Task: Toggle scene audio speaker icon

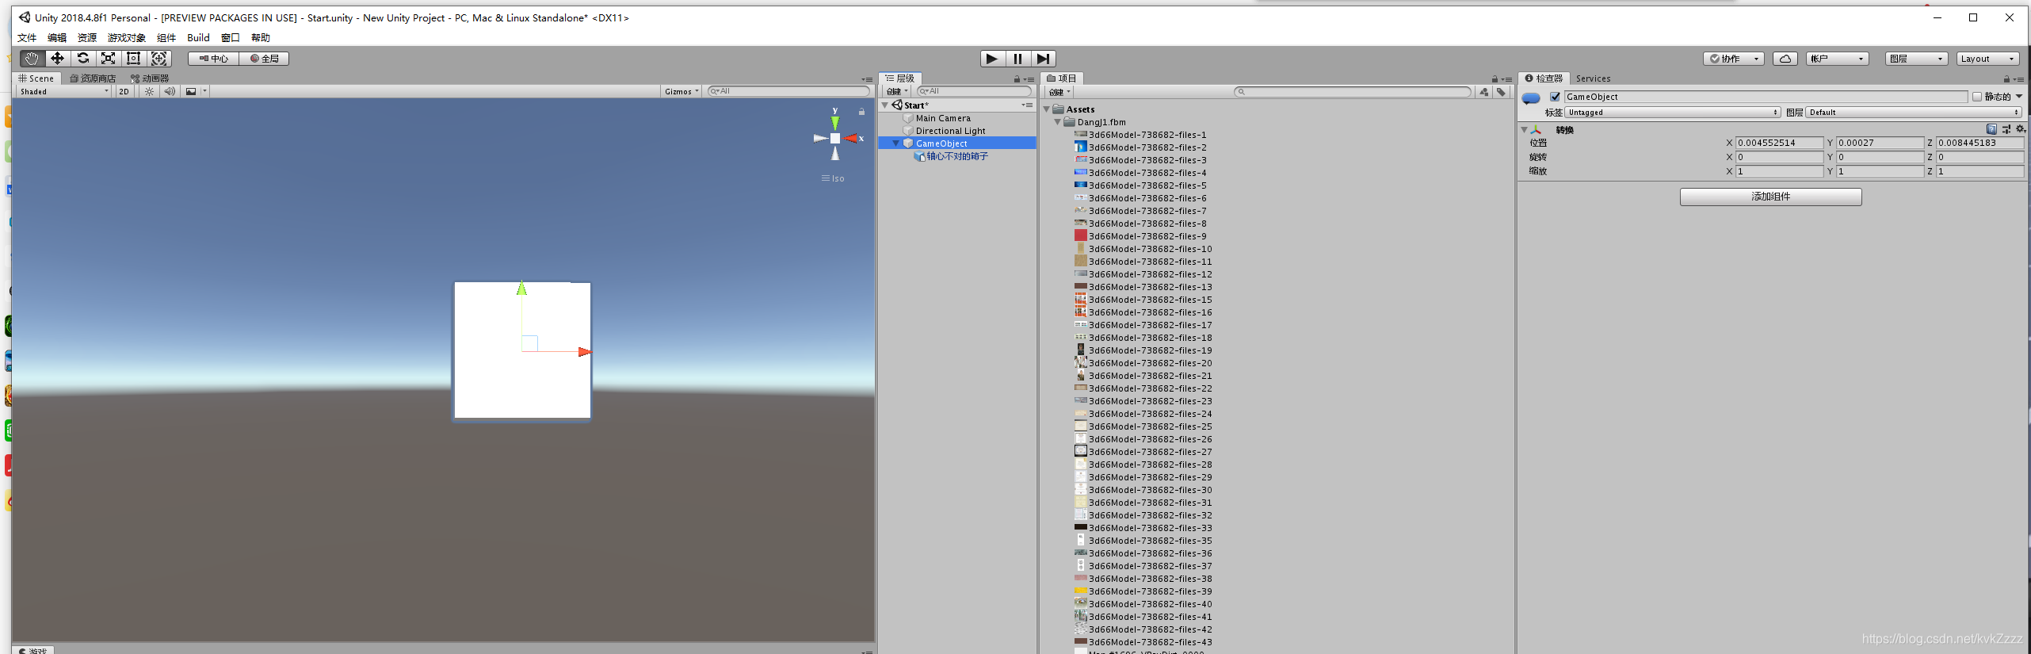Action: click(170, 91)
